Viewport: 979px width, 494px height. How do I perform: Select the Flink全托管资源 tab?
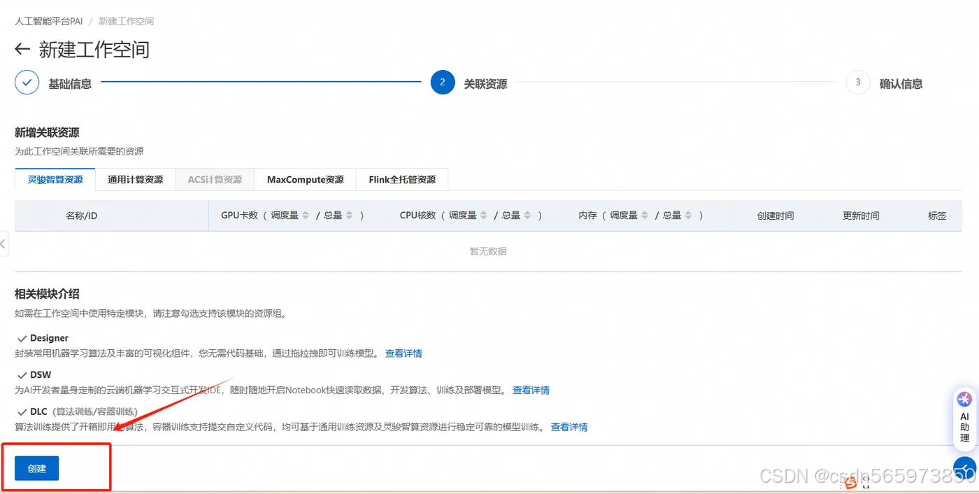pyautogui.click(x=403, y=179)
